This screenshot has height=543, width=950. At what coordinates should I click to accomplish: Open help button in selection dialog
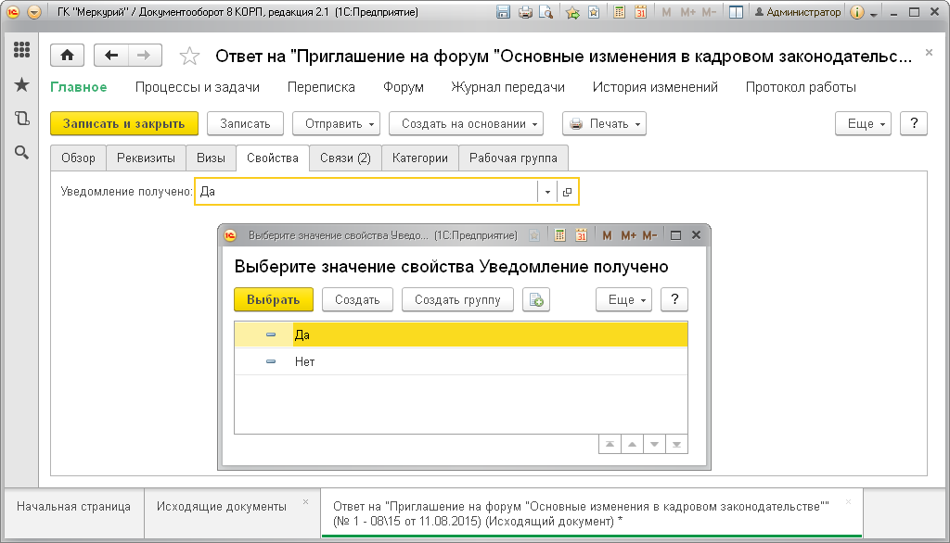click(x=674, y=299)
